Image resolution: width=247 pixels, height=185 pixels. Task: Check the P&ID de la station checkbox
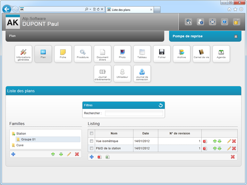coord(91,148)
